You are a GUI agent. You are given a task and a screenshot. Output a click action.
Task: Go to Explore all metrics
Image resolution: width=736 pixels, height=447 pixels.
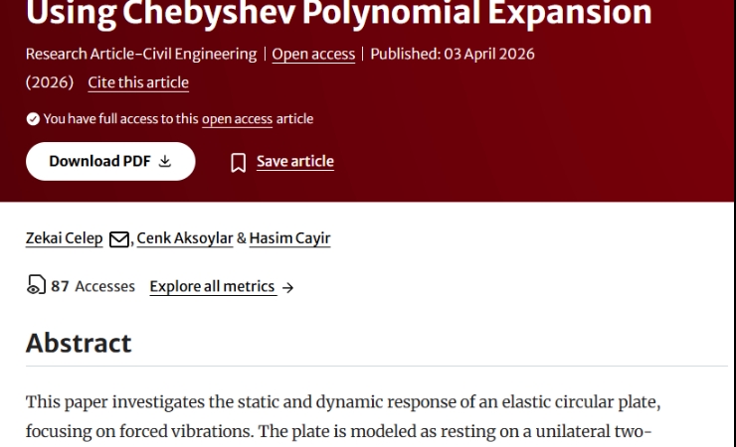[x=212, y=286]
